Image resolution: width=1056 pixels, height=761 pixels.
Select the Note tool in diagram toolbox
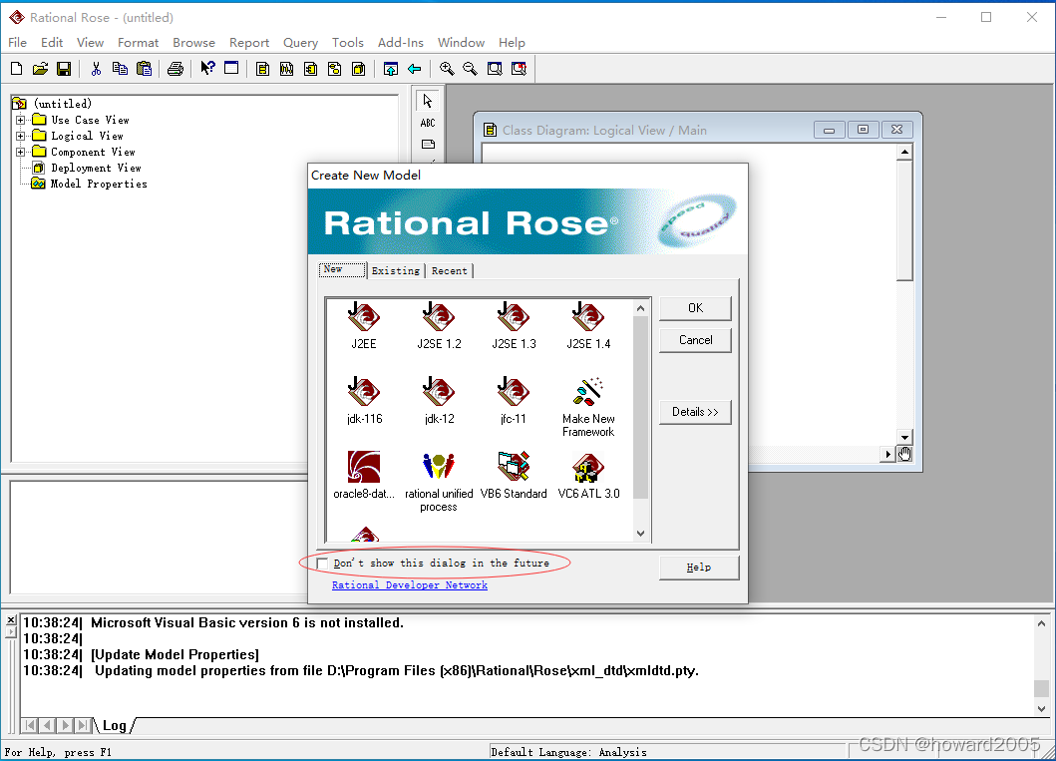click(x=428, y=144)
